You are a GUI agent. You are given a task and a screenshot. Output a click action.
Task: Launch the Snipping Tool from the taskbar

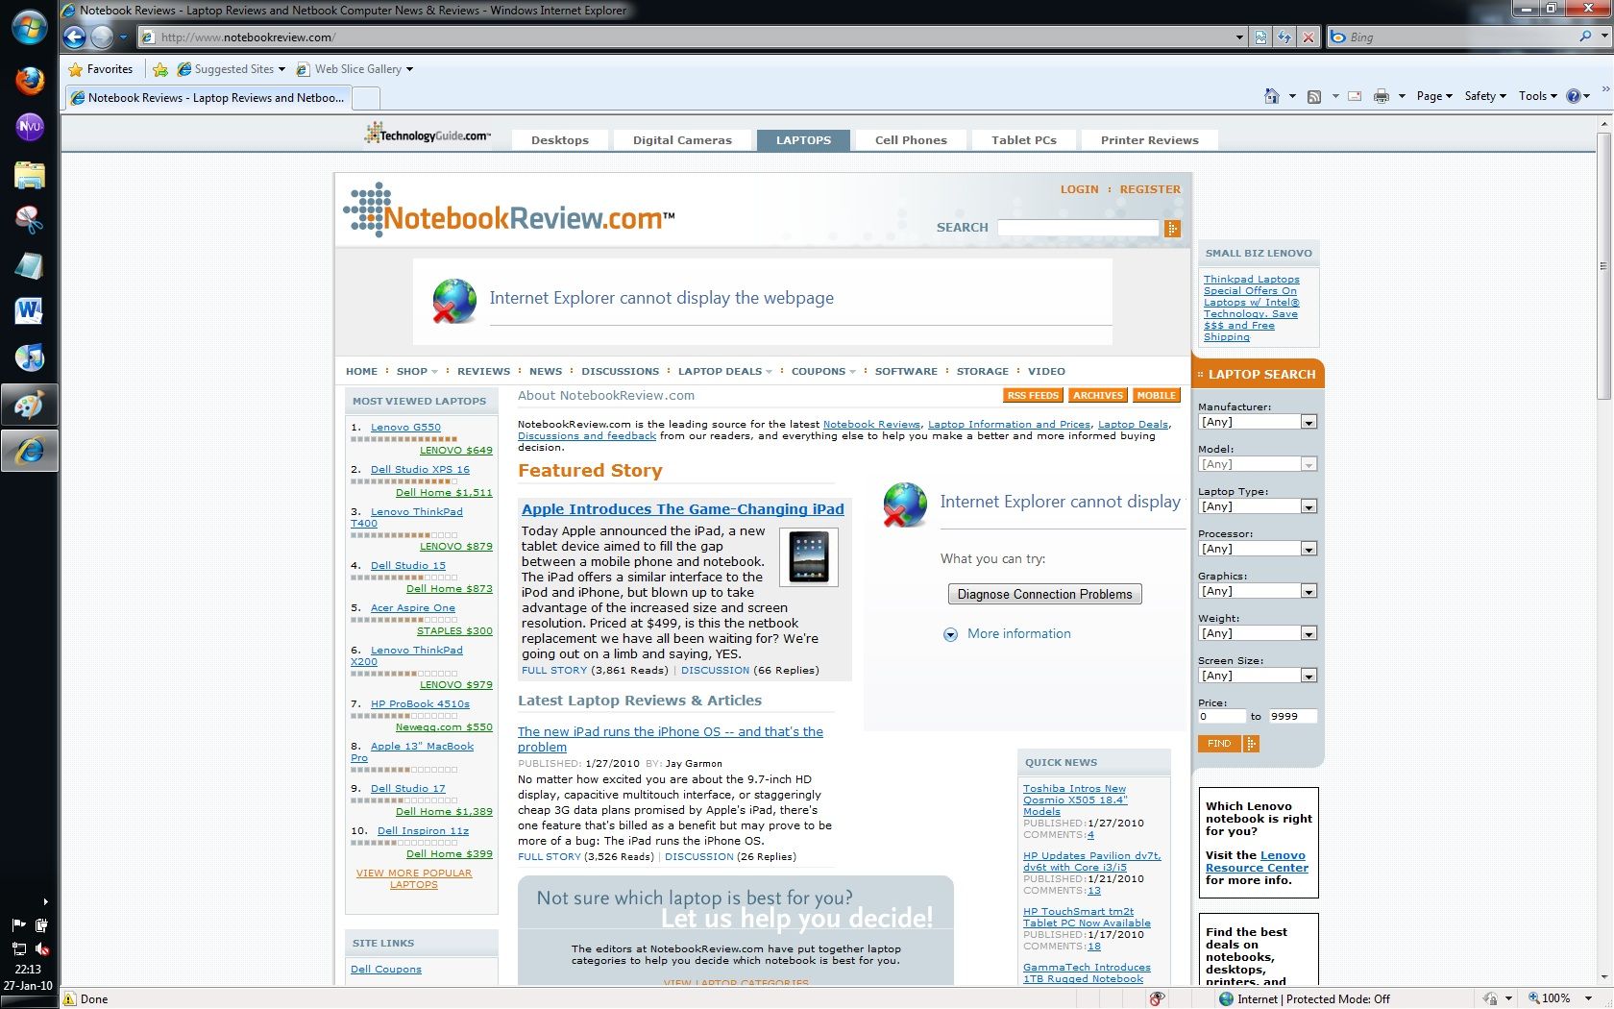[29, 220]
